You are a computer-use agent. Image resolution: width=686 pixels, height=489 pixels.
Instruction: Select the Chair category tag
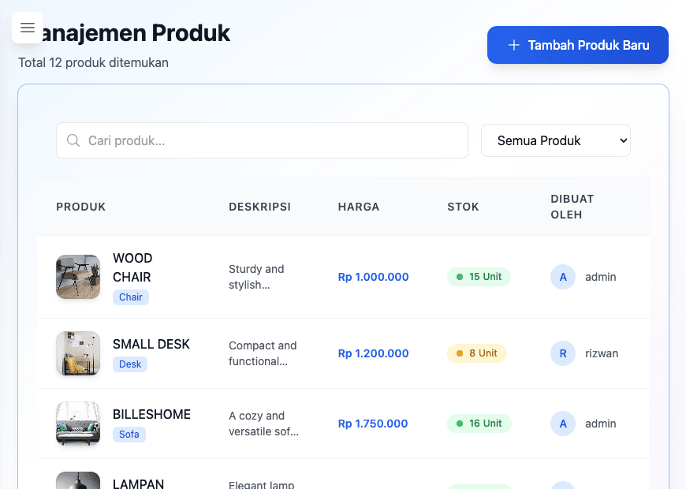click(131, 297)
